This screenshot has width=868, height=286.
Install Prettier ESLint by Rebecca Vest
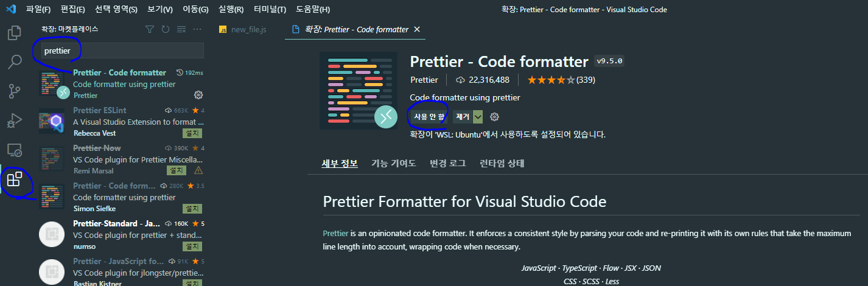click(192, 133)
